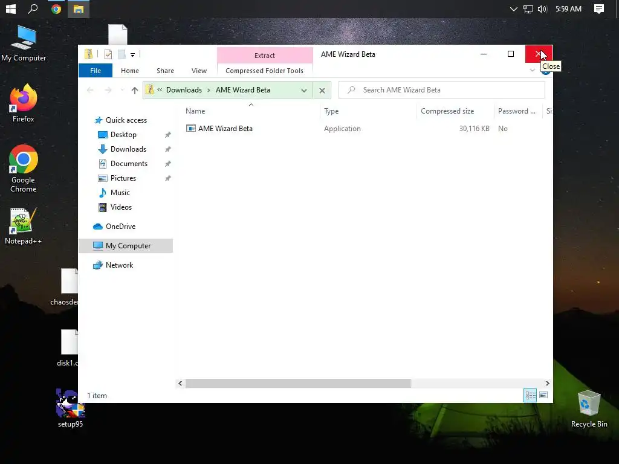Viewport: 619px width, 464px height.
Task: Open network status tray icon
Action: 528,9
